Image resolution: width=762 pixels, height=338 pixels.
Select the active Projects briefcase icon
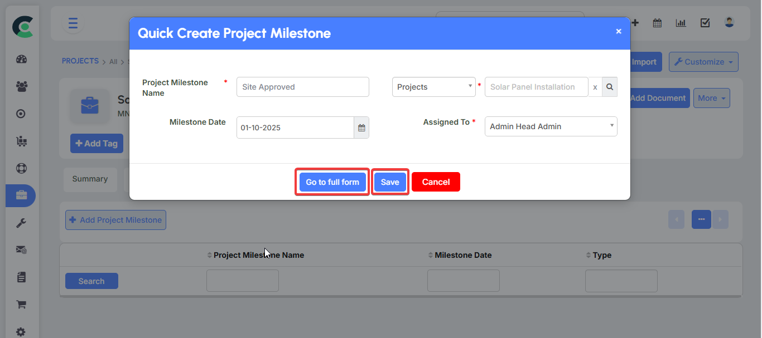(21, 195)
